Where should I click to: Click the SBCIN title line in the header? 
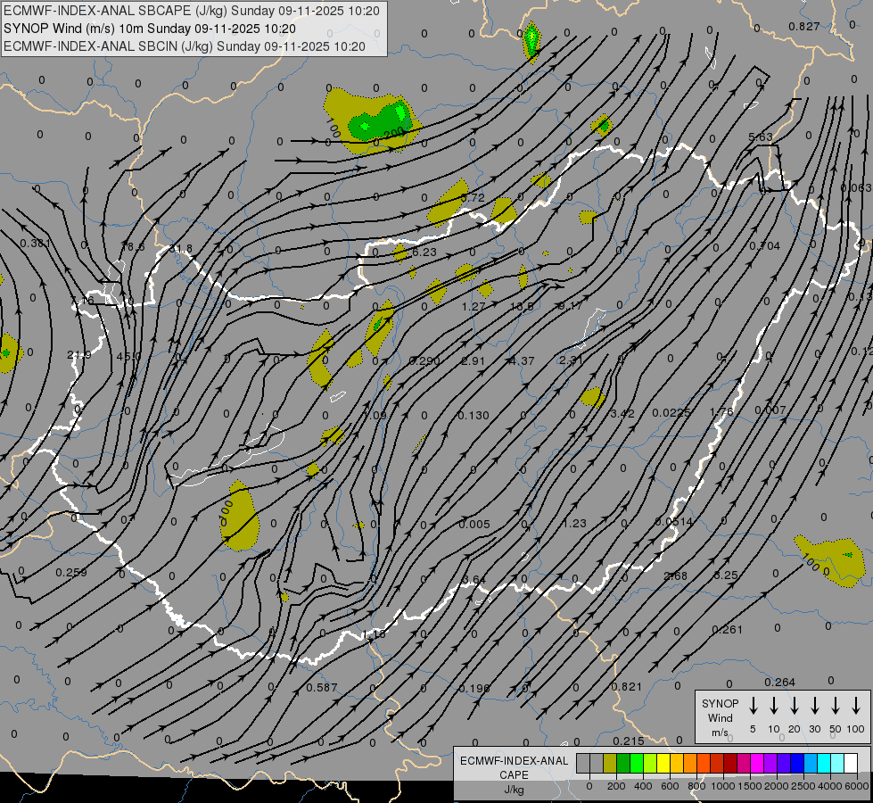pos(185,46)
